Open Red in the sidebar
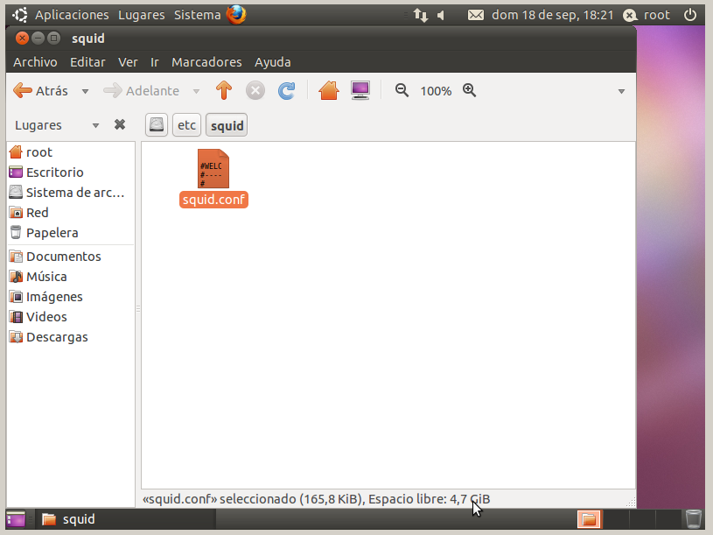The image size is (713, 535). tap(71, 213)
